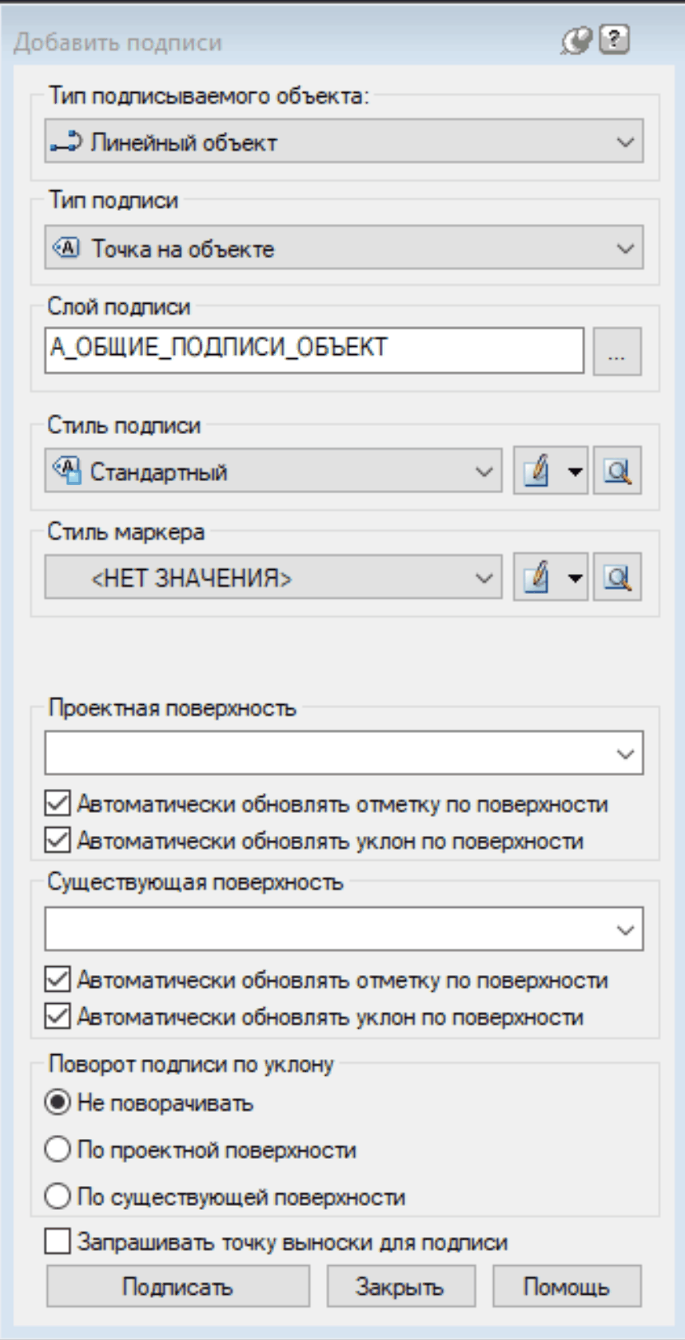This screenshot has width=685, height=1340.
Task: Click magnifier pick icon for Стиль маркера
Action: 617,577
